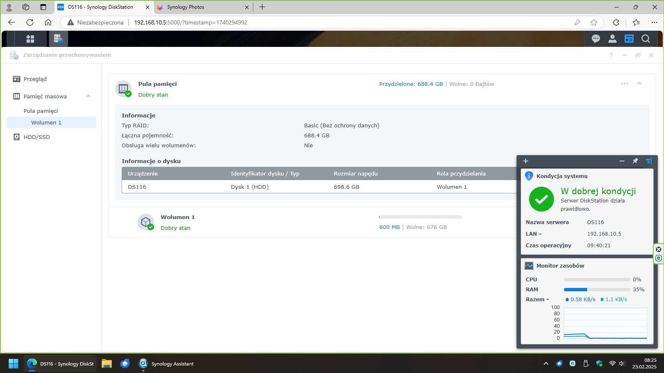Toggle the DSM widgets panel icon
The width and height of the screenshot is (664, 373).
[629, 39]
